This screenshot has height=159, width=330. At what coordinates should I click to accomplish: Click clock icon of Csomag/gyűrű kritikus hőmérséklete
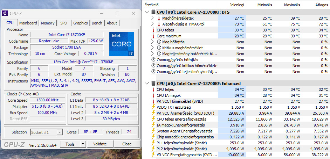point(153,66)
